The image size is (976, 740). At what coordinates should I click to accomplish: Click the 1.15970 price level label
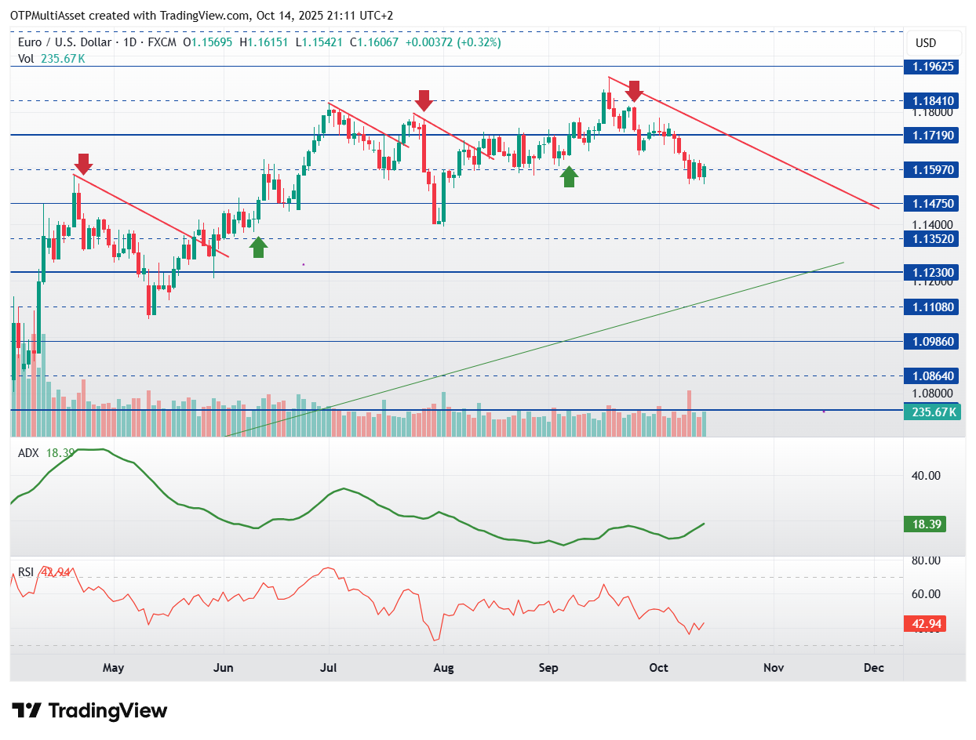pos(933,169)
